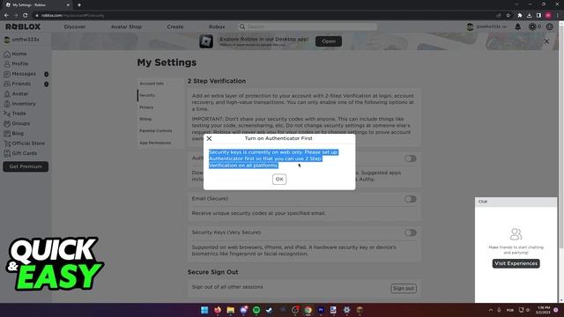Go back in the browser

6,16
